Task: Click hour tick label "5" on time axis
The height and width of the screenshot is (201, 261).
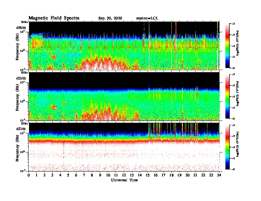Action: 68,175
